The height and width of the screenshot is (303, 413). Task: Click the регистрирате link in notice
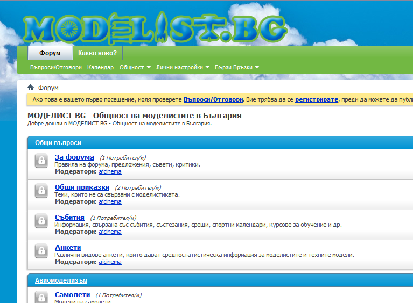(316, 99)
